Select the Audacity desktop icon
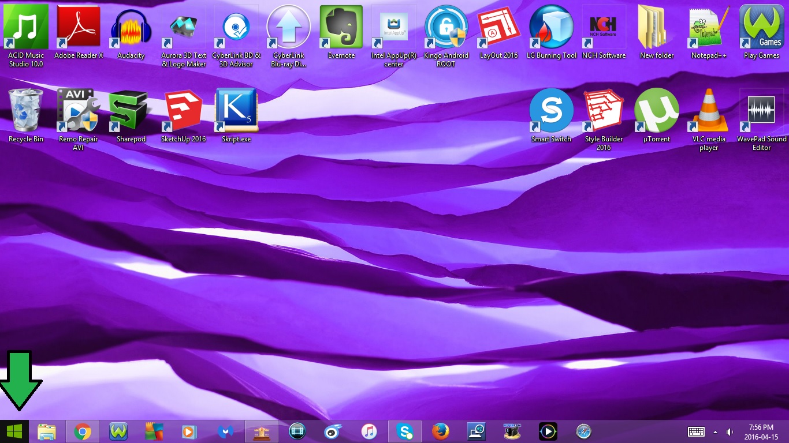Image resolution: width=789 pixels, height=443 pixels. pos(131,32)
